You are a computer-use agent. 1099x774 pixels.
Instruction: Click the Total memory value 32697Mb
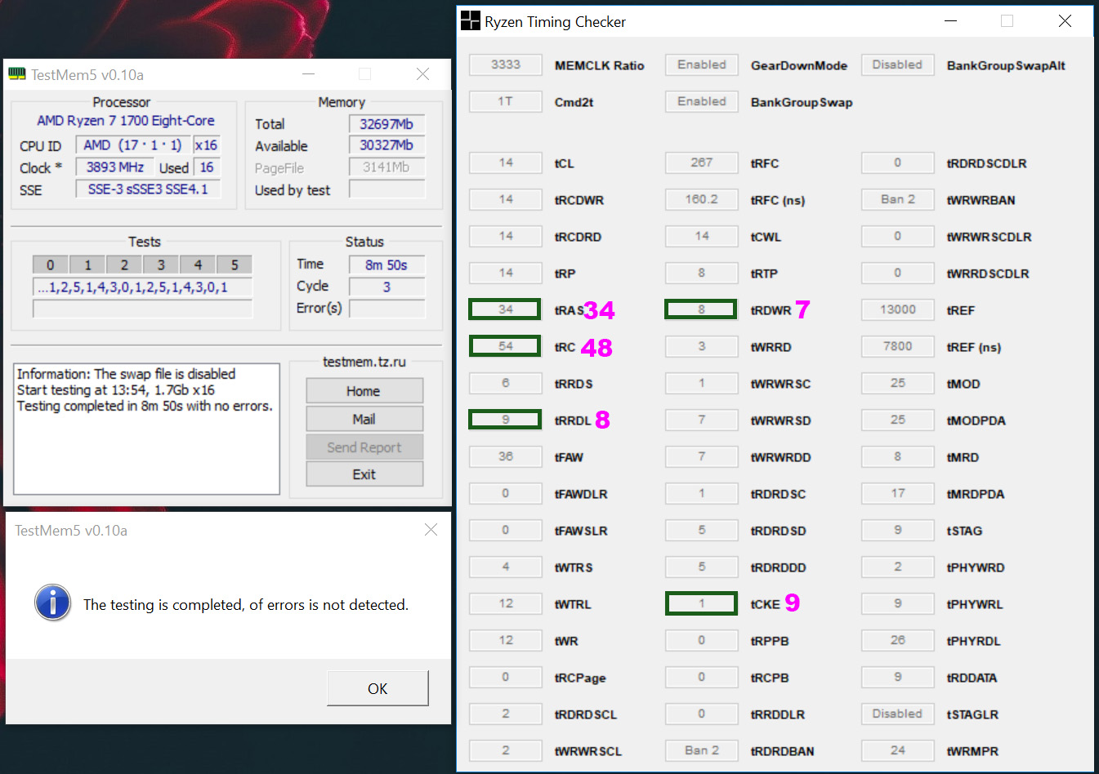click(387, 124)
